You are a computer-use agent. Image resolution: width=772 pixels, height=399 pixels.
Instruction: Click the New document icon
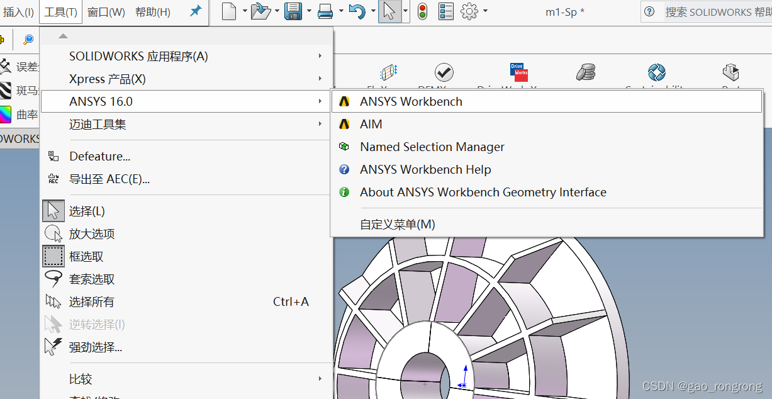click(229, 11)
